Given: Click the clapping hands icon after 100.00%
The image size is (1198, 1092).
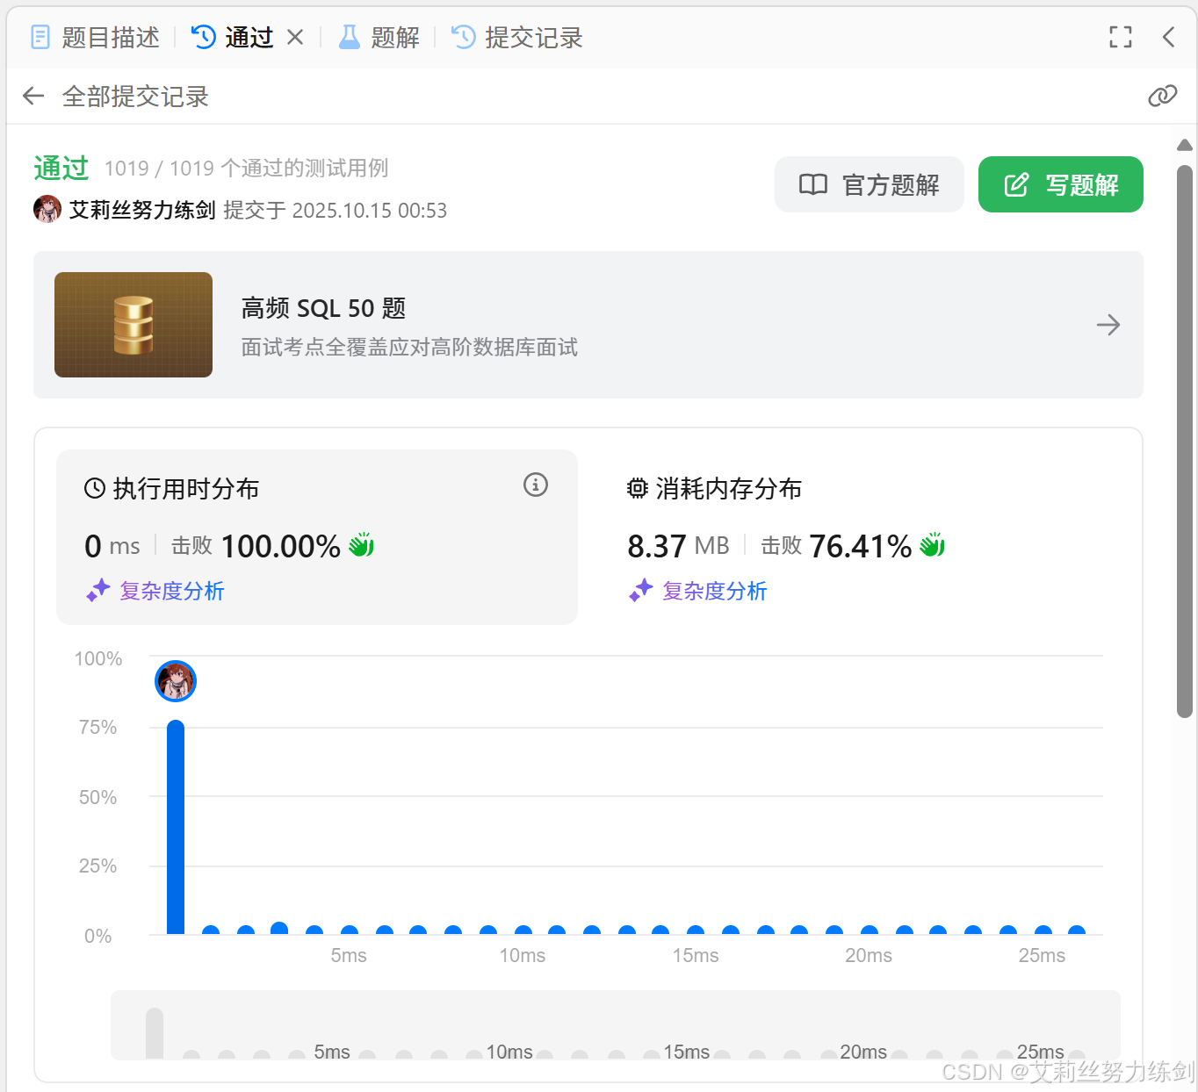Looking at the screenshot, I should pos(362,545).
